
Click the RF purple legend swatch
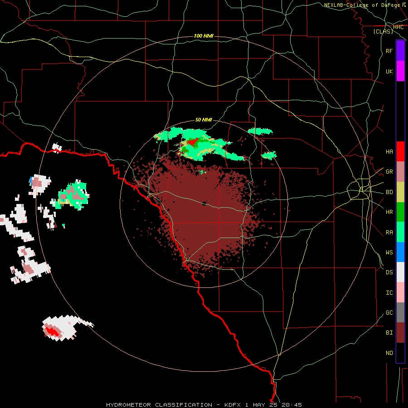click(x=400, y=51)
